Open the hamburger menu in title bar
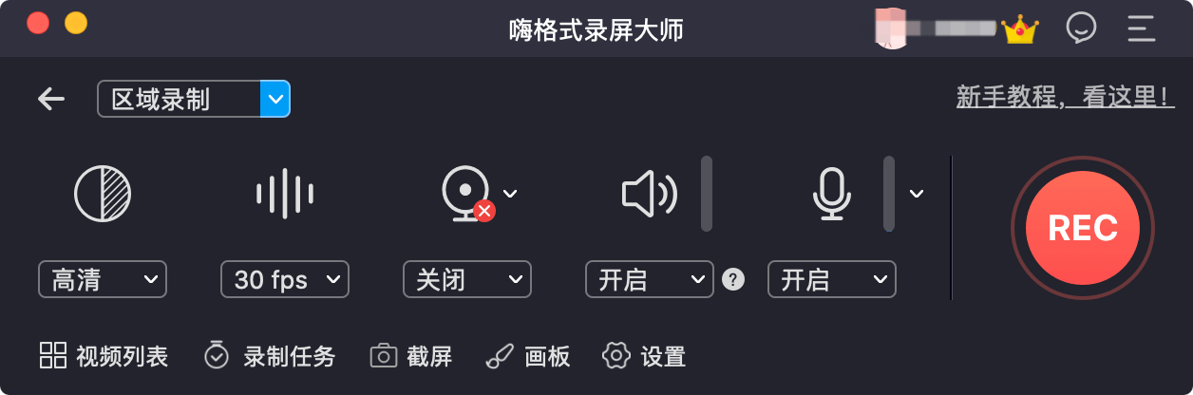This screenshot has width=1193, height=395. pyautogui.click(x=1141, y=28)
